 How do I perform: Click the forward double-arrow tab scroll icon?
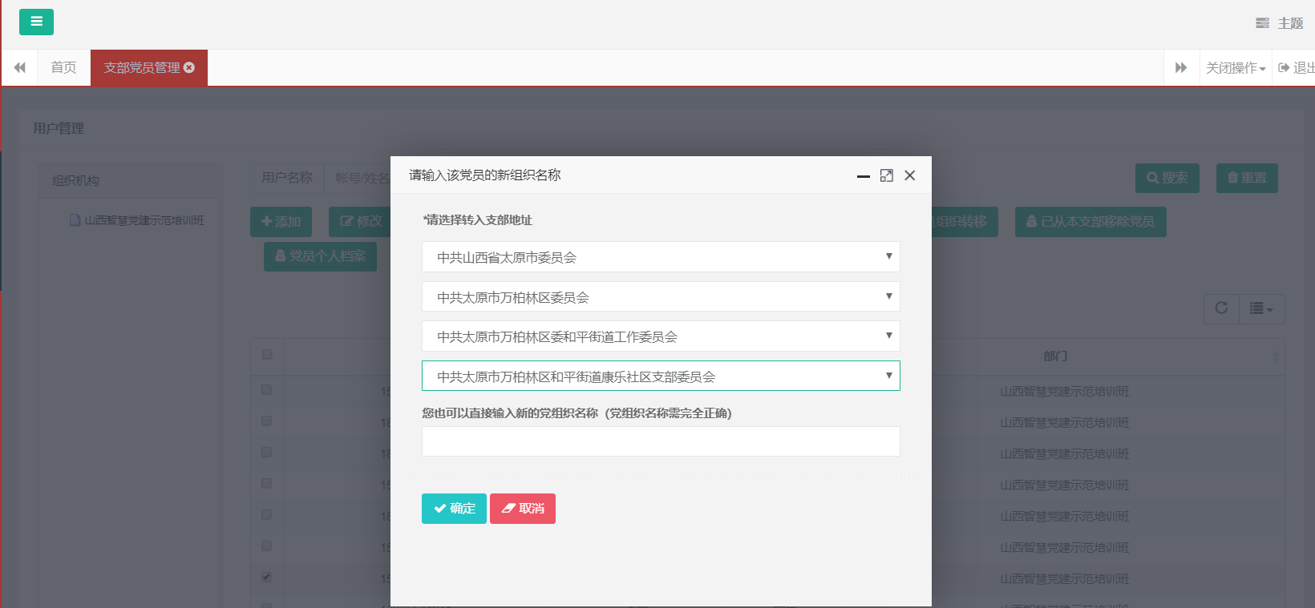(x=1181, y=67)
